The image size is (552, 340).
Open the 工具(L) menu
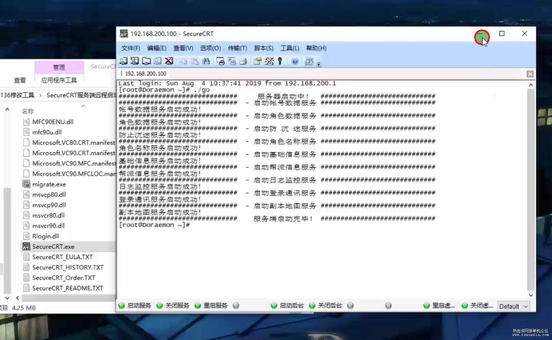coord(290,48)
